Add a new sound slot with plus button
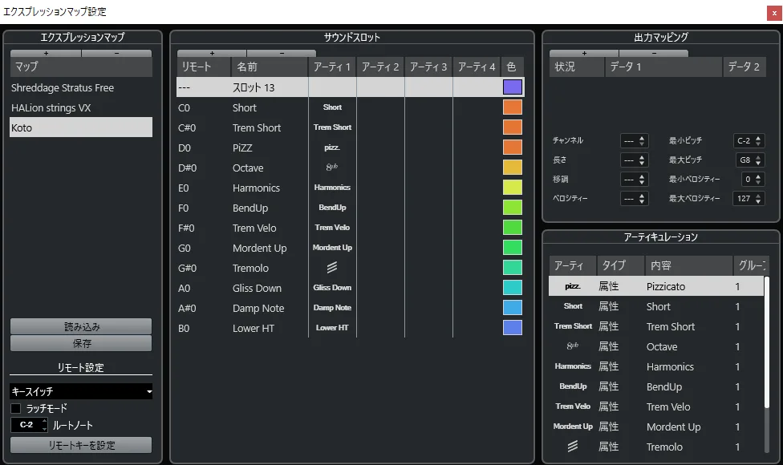Screen dimensions: 783x465 (212, 53)
